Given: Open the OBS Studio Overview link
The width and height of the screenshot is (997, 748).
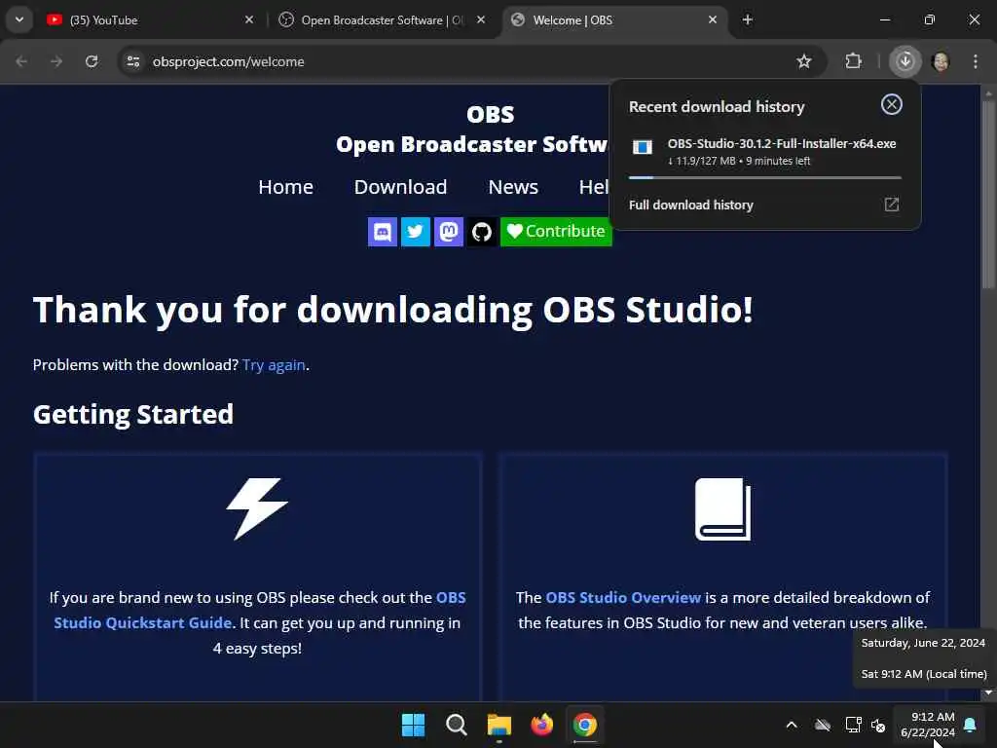Looking at the screenshot, I should [623, 597].
